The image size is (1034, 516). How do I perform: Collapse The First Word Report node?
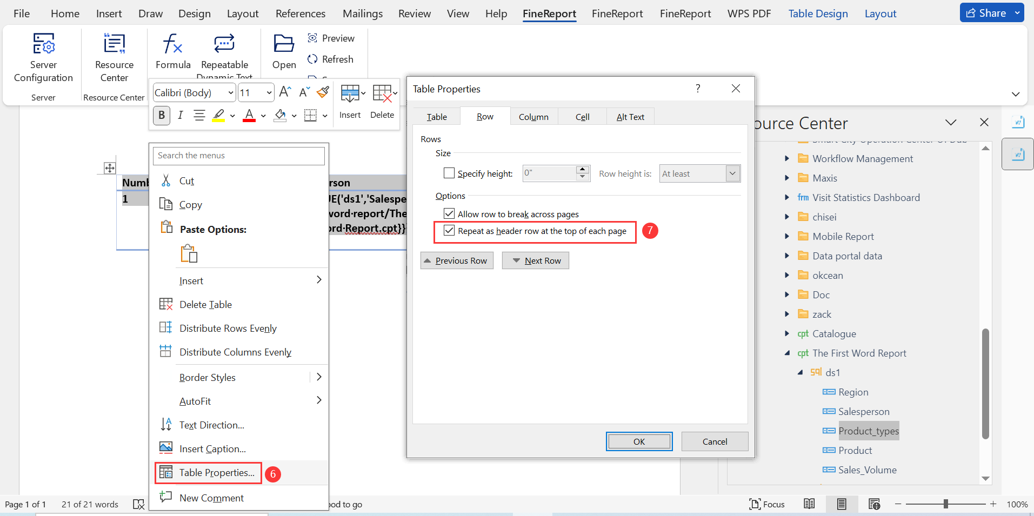(x=787, y=353)
